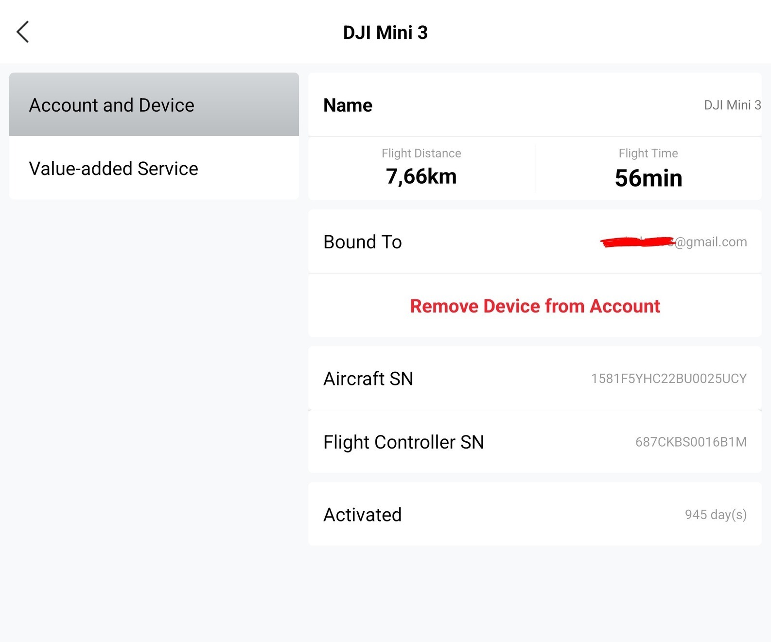Tap the bound gmail.com email address
This screenshot has height=642, width=771.
[711, 242]
